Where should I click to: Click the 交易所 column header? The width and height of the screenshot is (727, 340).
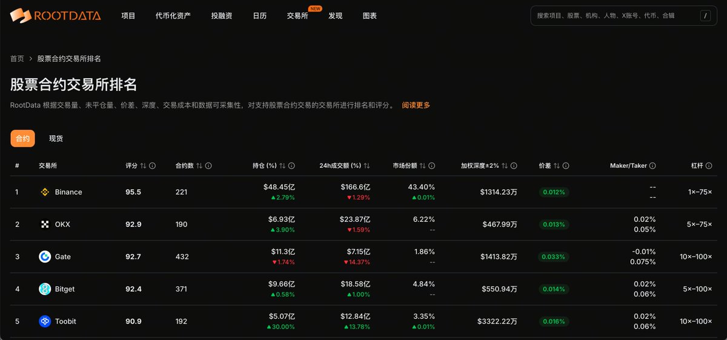point(48,165)
